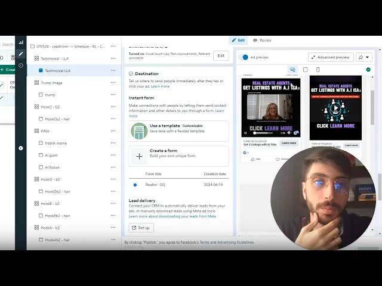Select the AI Robot ad
The height and width of the screenshot is (286, 382).
click(52, 167)
